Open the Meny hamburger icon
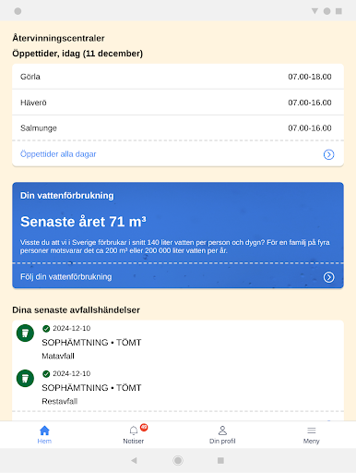This screenshot has height=473, width=356. pos(312,431)
